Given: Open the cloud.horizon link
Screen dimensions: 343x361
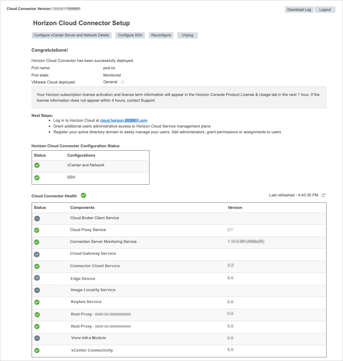Looking at the screenshot, I should point(124,121).
